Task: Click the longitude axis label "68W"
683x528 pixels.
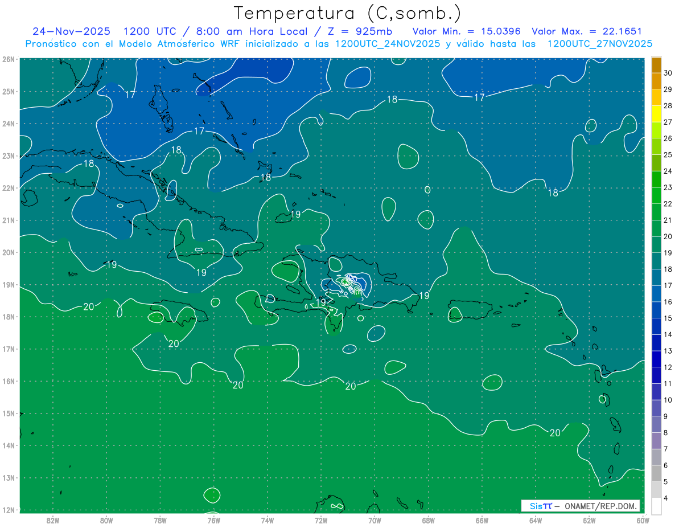Action: click(429, 520)
